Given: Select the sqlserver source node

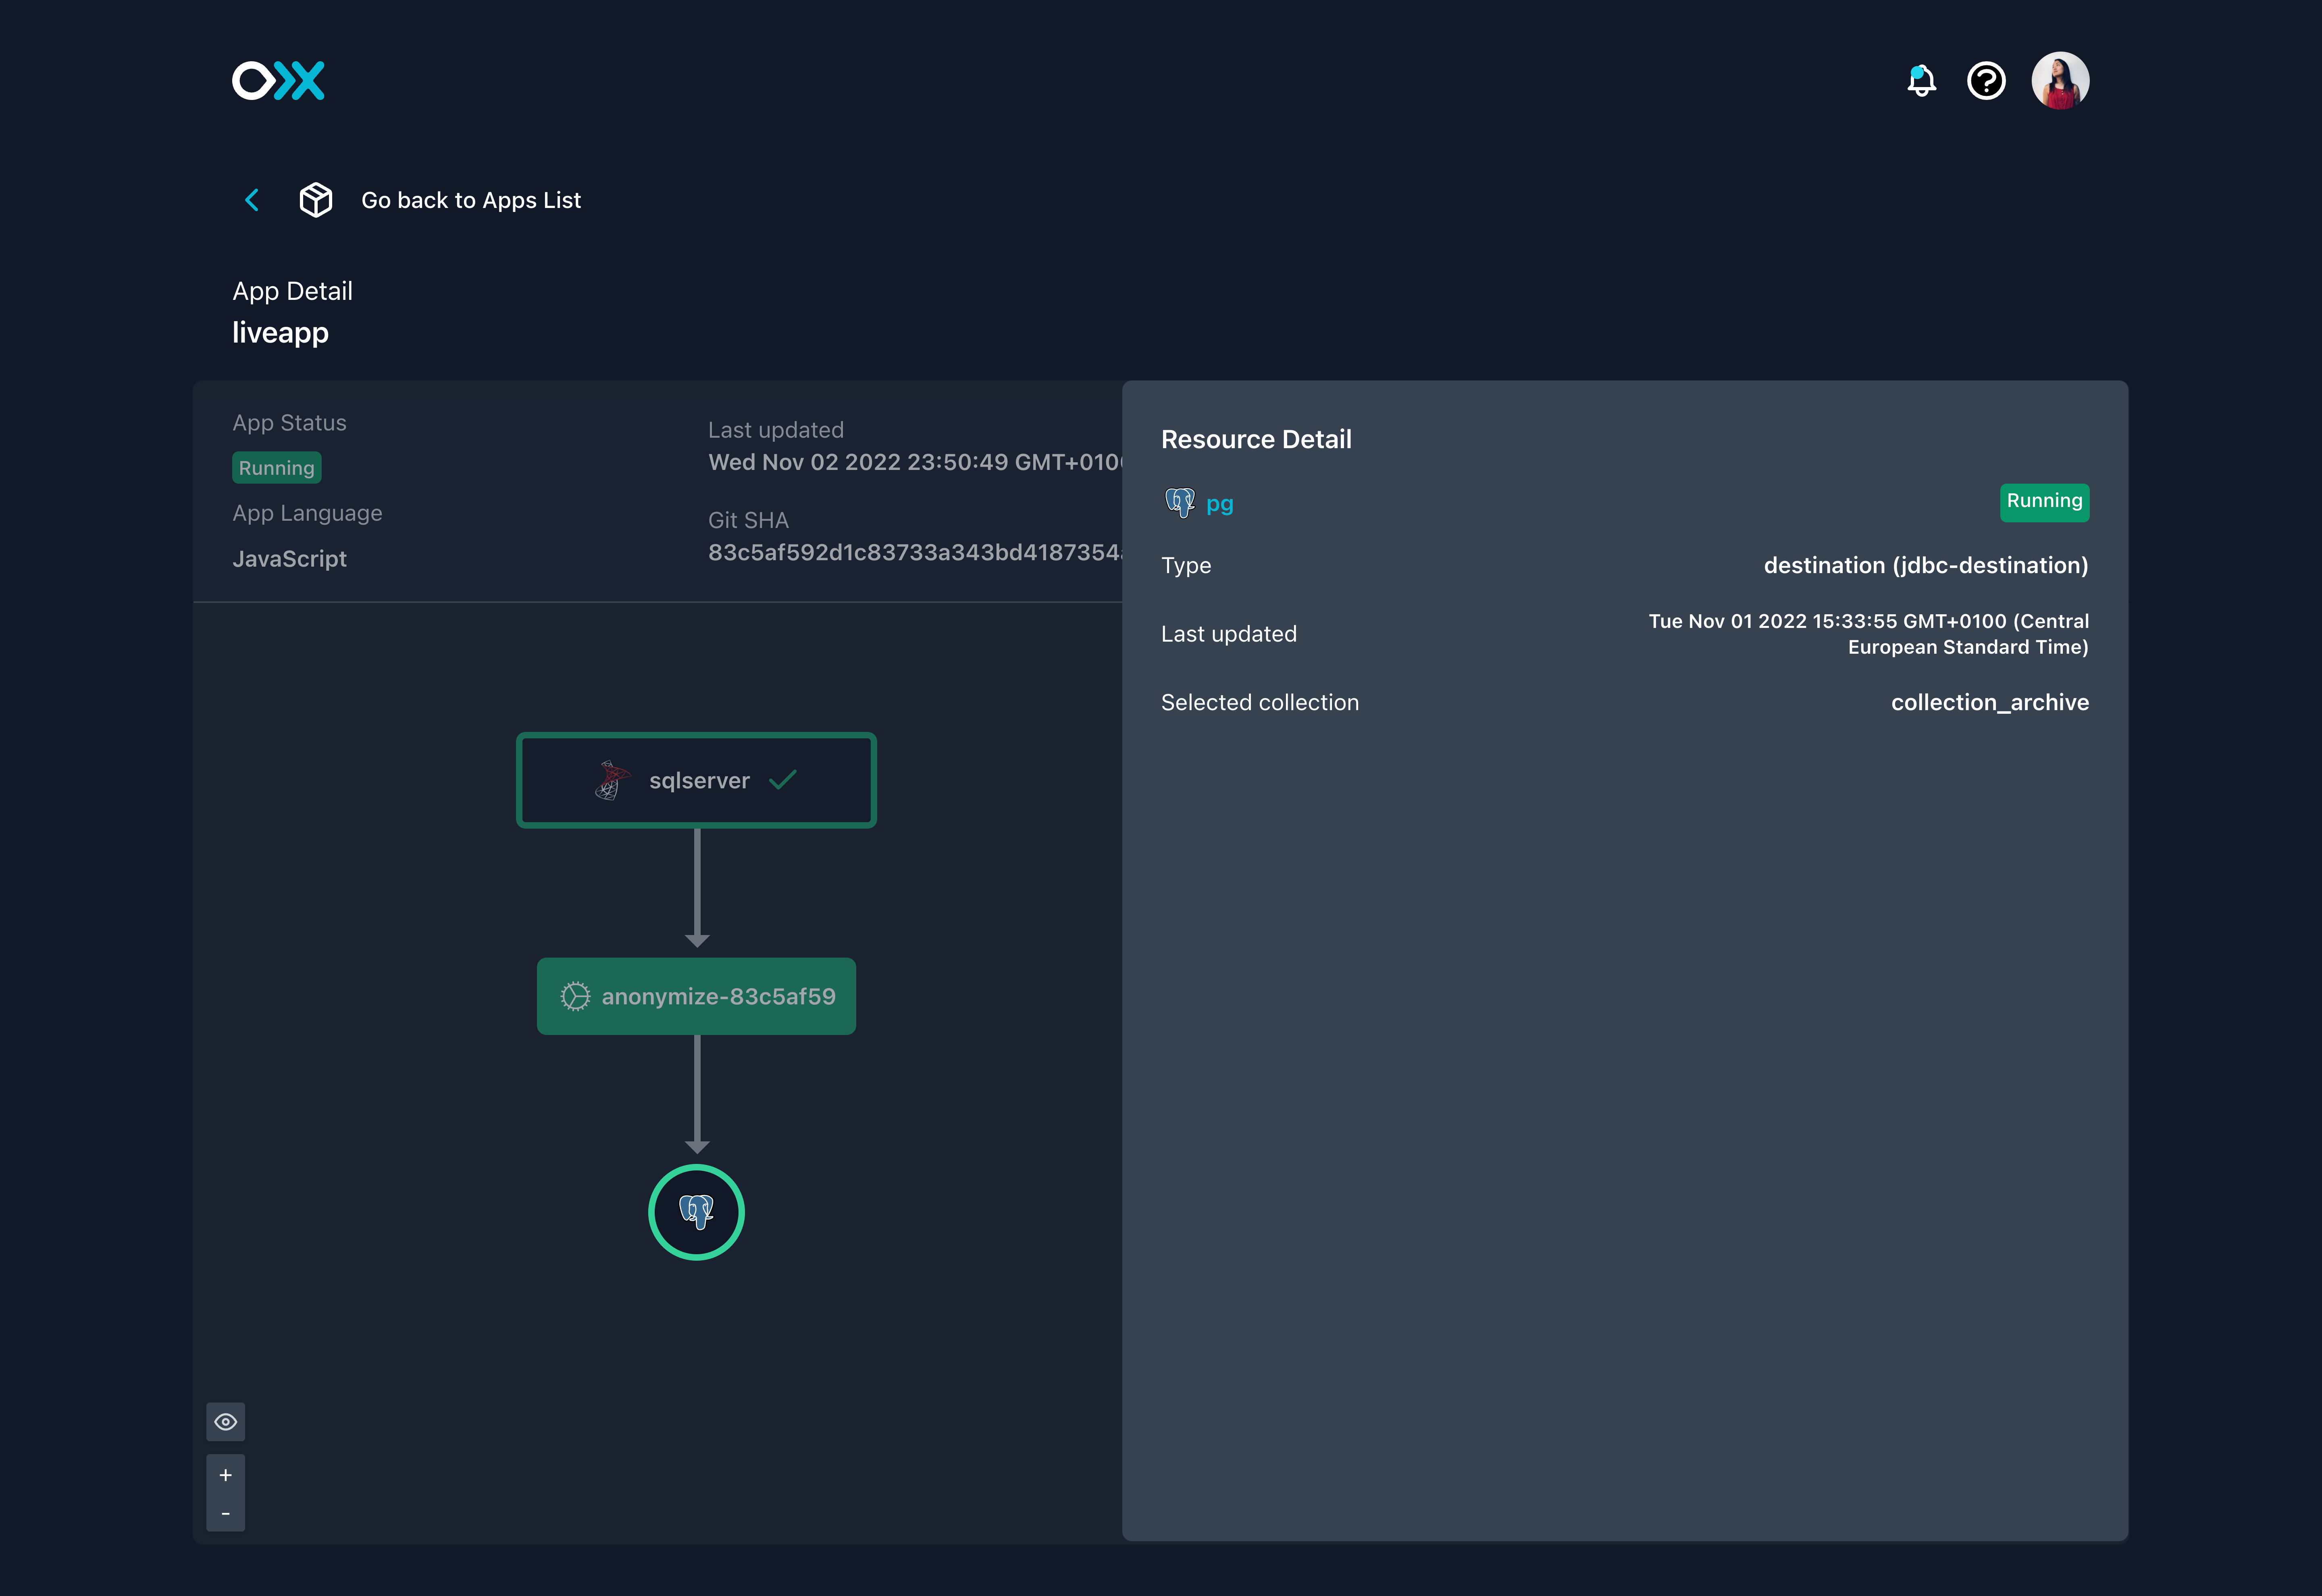Looking at the screenshot, I should pyautogui.click(x=696, y=780).
